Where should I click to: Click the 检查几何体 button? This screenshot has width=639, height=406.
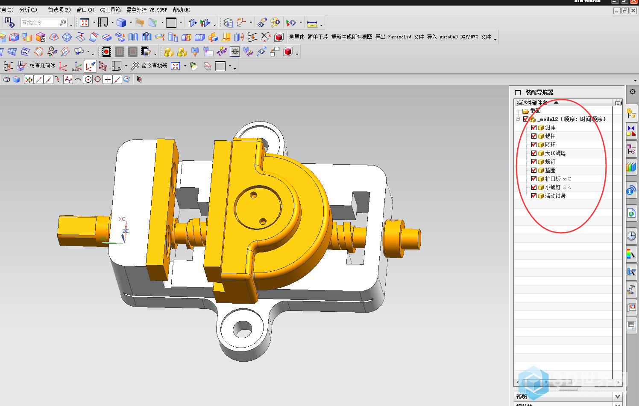[x=42, y=66]
